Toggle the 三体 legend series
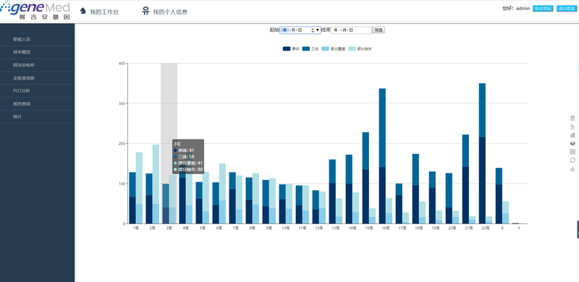579x282 pixels. pyautogui.click(x=310, y=48)
